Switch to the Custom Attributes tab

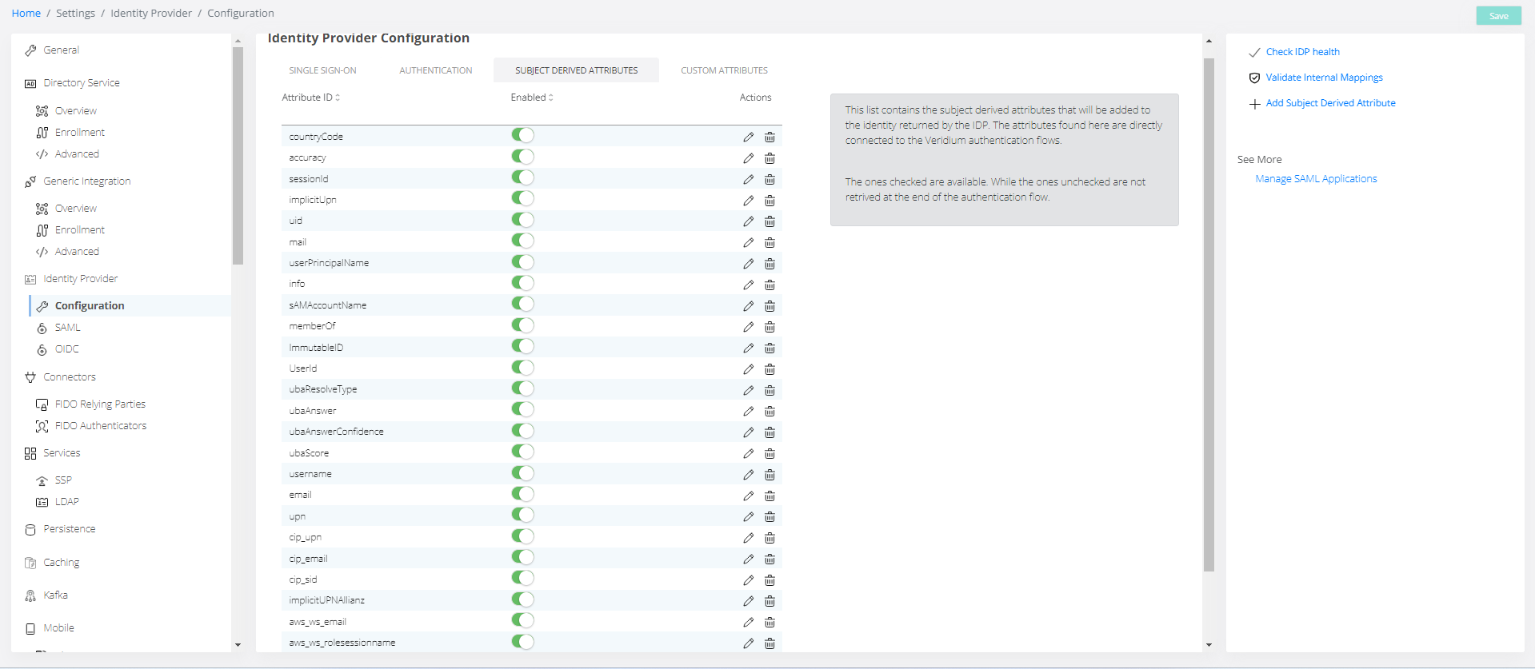click(724, 70)
